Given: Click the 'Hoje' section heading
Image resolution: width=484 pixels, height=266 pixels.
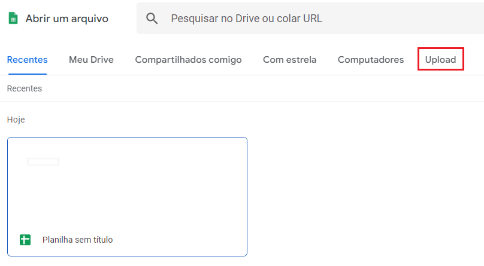Looking at the screenshot, I should (16, 120).
